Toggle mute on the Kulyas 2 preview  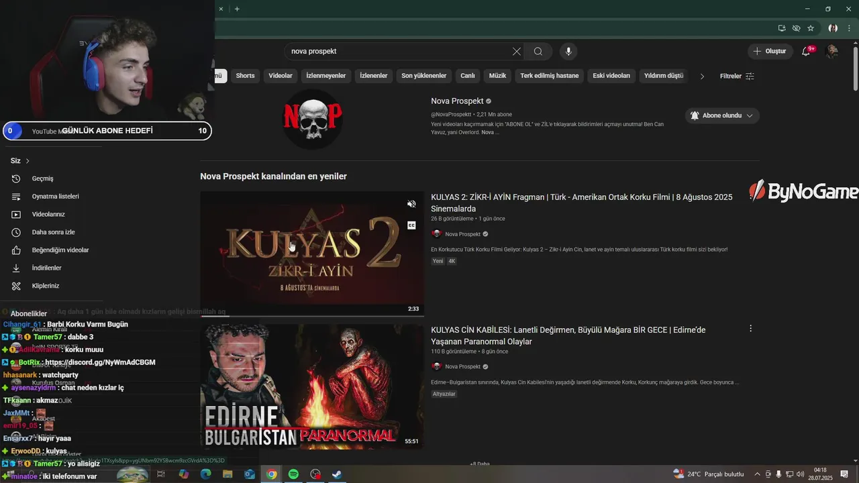tap(411, 204)
